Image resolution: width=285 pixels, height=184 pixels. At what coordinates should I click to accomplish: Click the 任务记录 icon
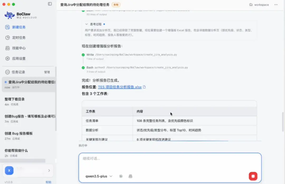pyautogui.click(x=7, y=72)
